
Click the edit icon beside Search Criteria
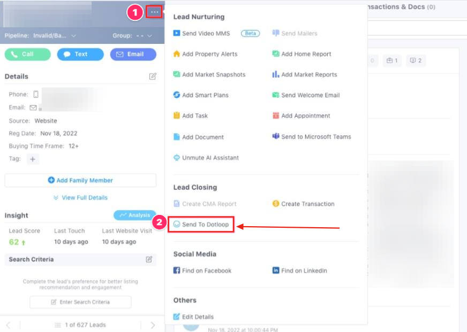[x=149, y=259]
